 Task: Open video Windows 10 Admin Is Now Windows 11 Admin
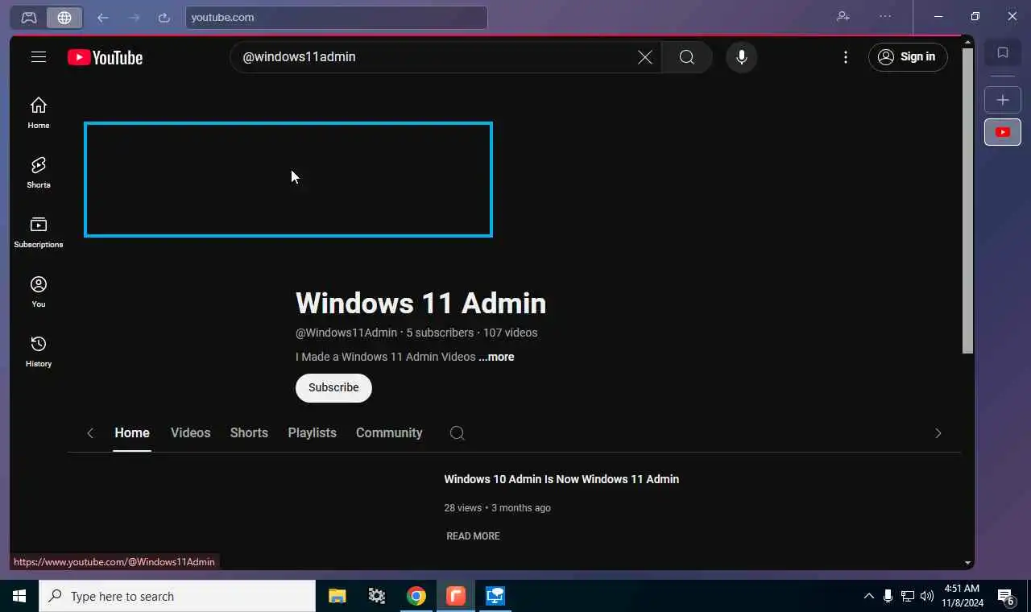(561, 479)
